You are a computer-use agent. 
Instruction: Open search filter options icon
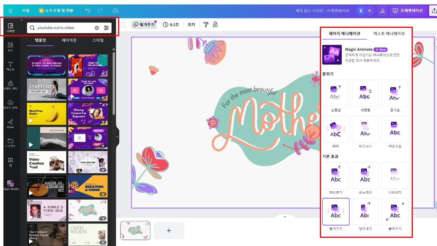click(107, 28)
